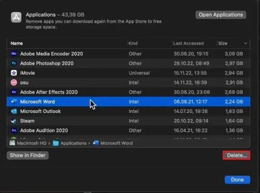Click the 1,64 GB size of Steam
260x193 pixels.
tap(234, 121)
